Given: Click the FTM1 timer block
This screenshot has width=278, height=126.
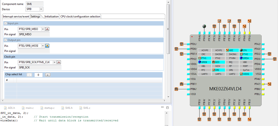Looking at the screenshot, I should (205, 58).
